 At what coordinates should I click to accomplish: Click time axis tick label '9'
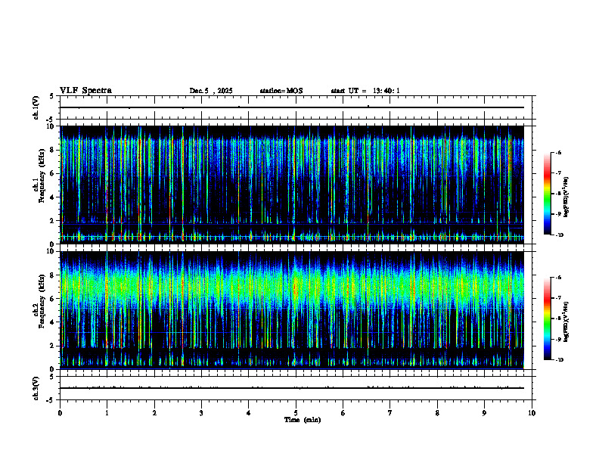(x=484, y=413)
